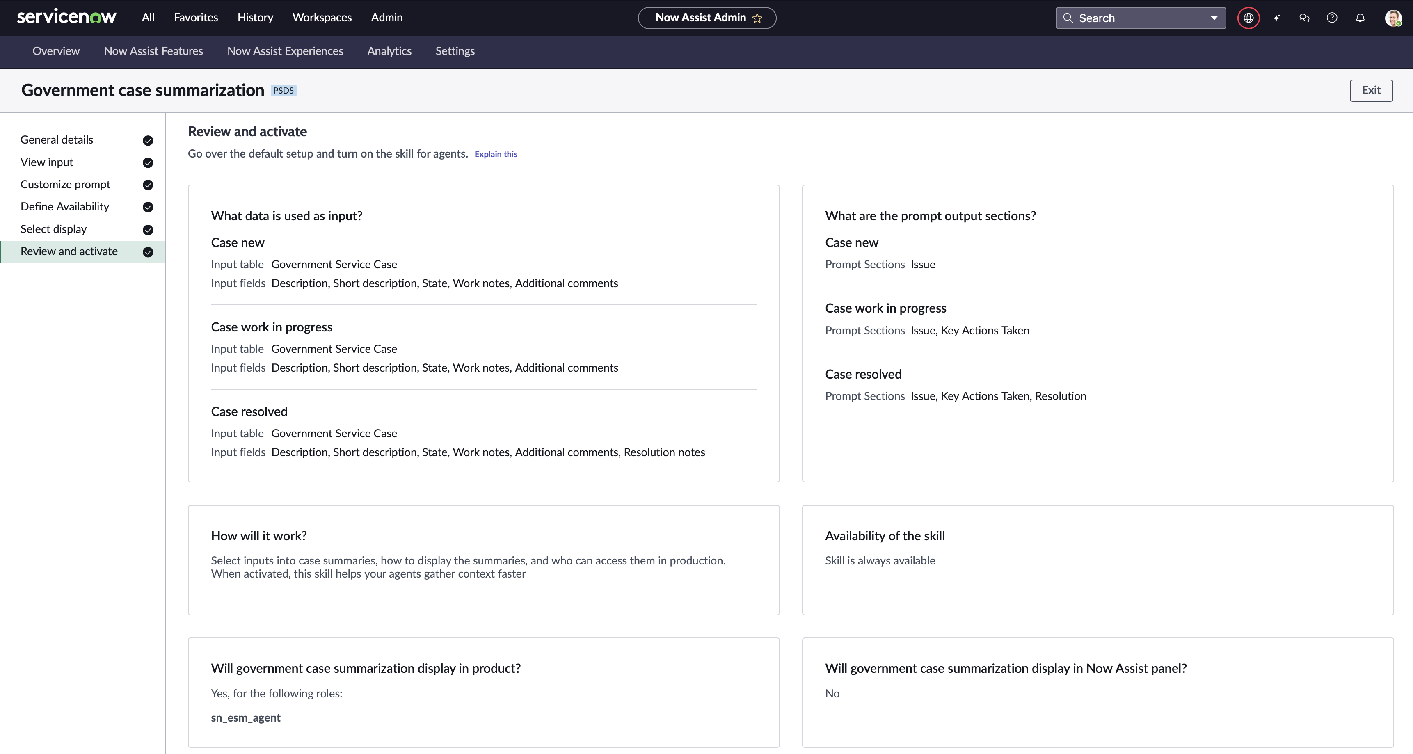Open the search scope dropdown arrow
The width and height of the screenshot is (1413, 754).
click(1214, 18)
